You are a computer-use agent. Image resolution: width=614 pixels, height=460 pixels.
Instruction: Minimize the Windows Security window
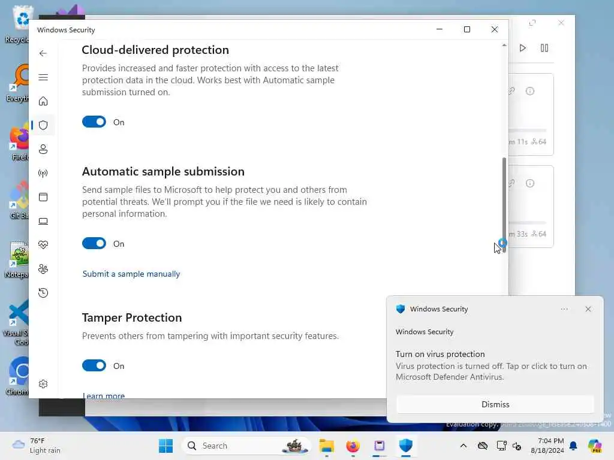click(440, 29)
